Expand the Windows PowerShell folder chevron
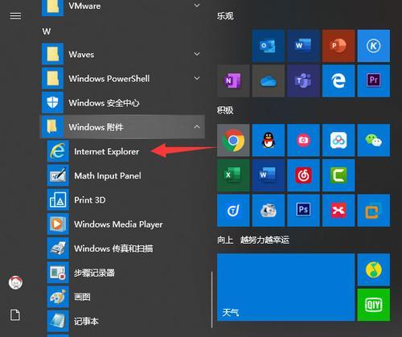Screen dimensions: 402x337 (x=197, y=78)
